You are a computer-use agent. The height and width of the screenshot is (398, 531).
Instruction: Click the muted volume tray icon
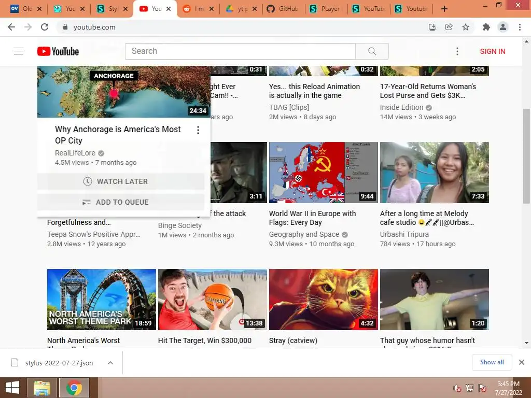coord(457,388)
